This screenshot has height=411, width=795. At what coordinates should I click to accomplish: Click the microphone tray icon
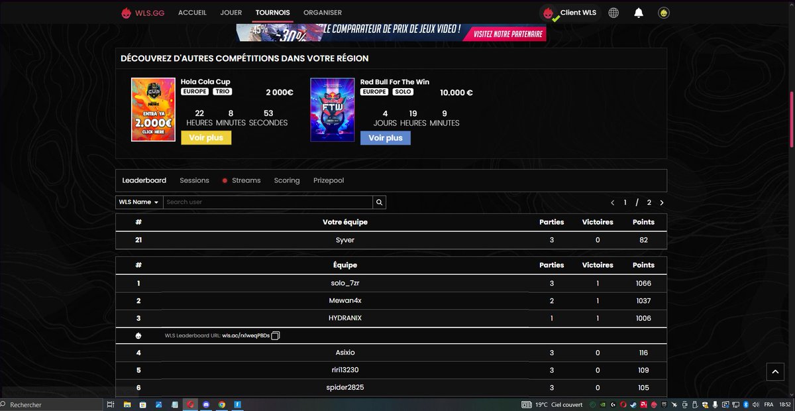[715, 404]
